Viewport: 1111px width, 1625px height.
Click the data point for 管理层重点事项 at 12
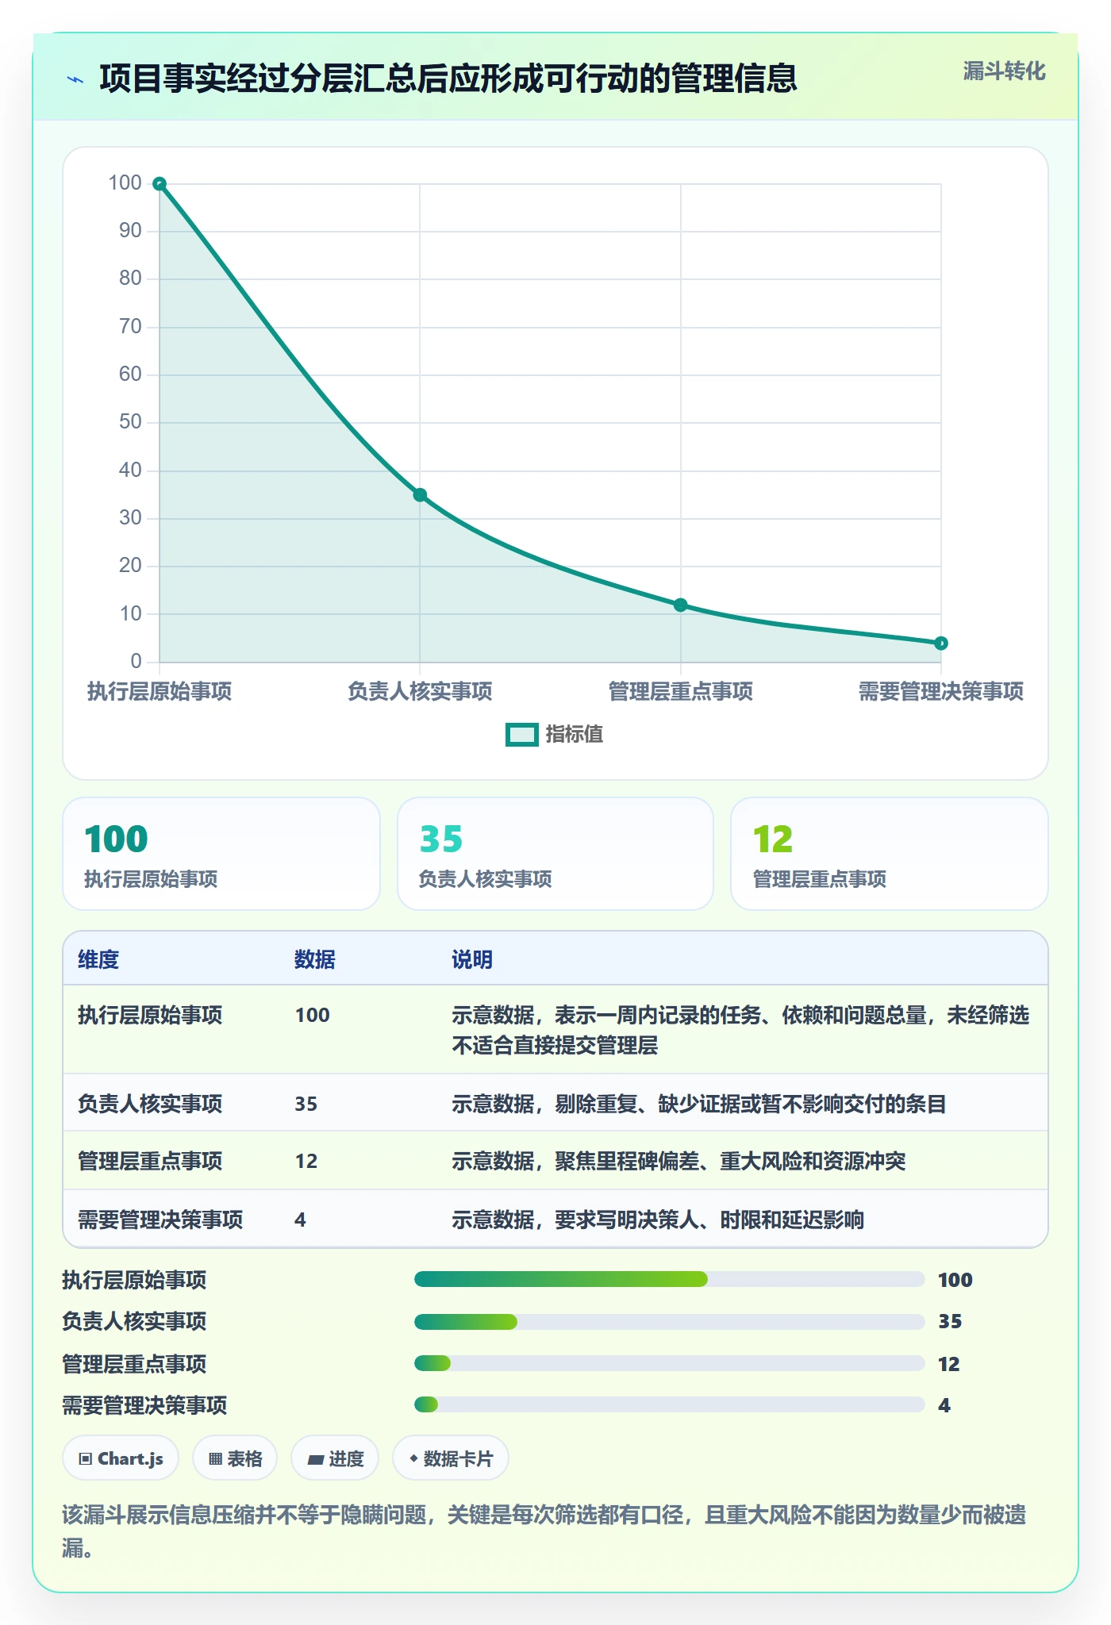point(680,605)
